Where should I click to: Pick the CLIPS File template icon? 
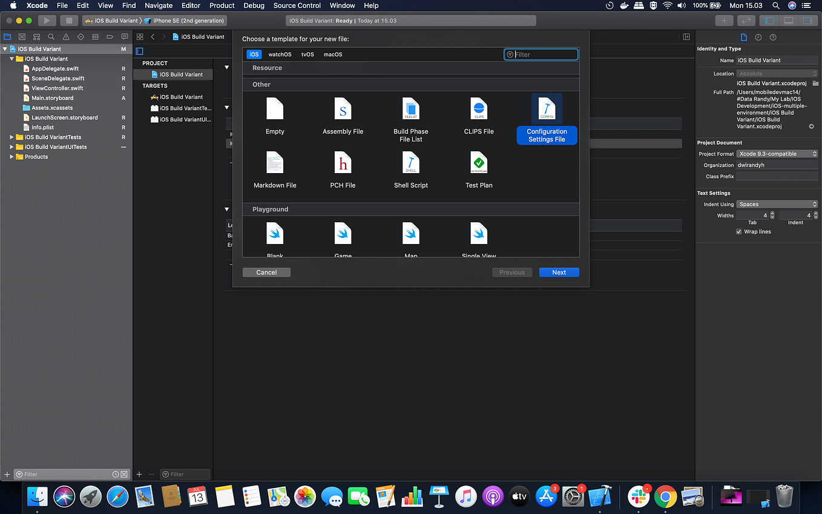pyautogui.click(x=479, y=110)
